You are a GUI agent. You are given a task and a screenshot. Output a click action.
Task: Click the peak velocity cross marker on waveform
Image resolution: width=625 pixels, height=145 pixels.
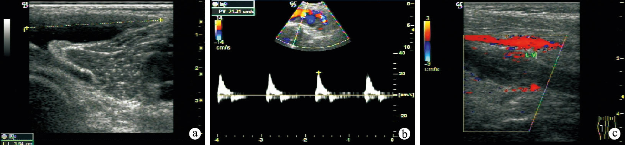click(318, 72)
